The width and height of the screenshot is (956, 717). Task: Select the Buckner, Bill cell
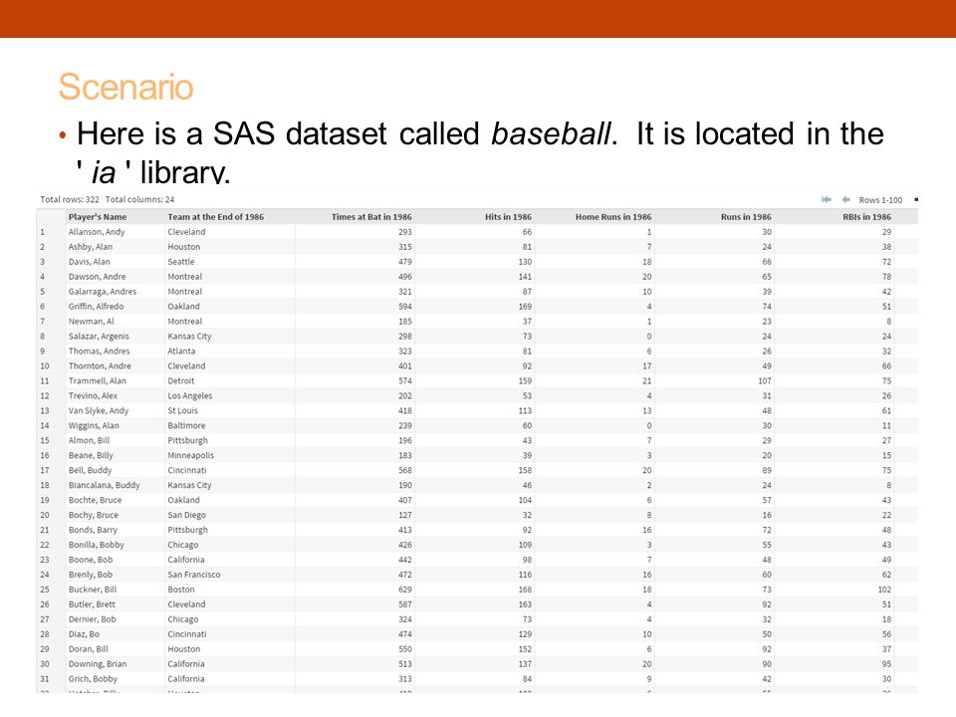click(x=92, y=590)
